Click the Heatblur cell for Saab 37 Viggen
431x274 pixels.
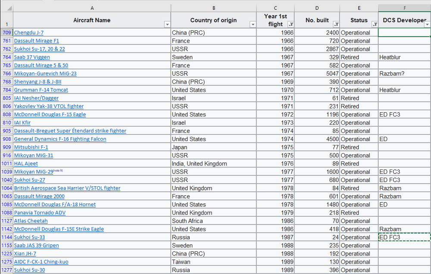tap(404, 57)
